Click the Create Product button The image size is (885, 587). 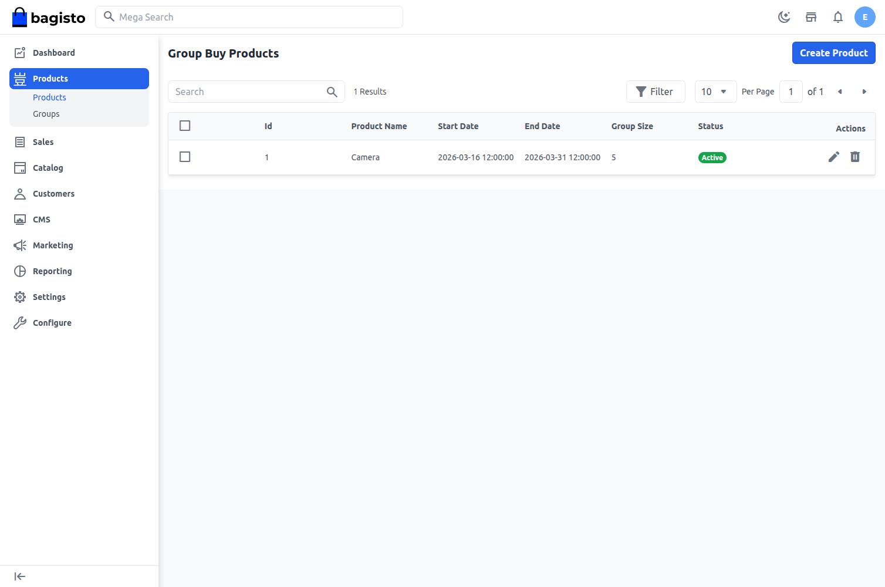pyautogui.click(x=833, y=53)
